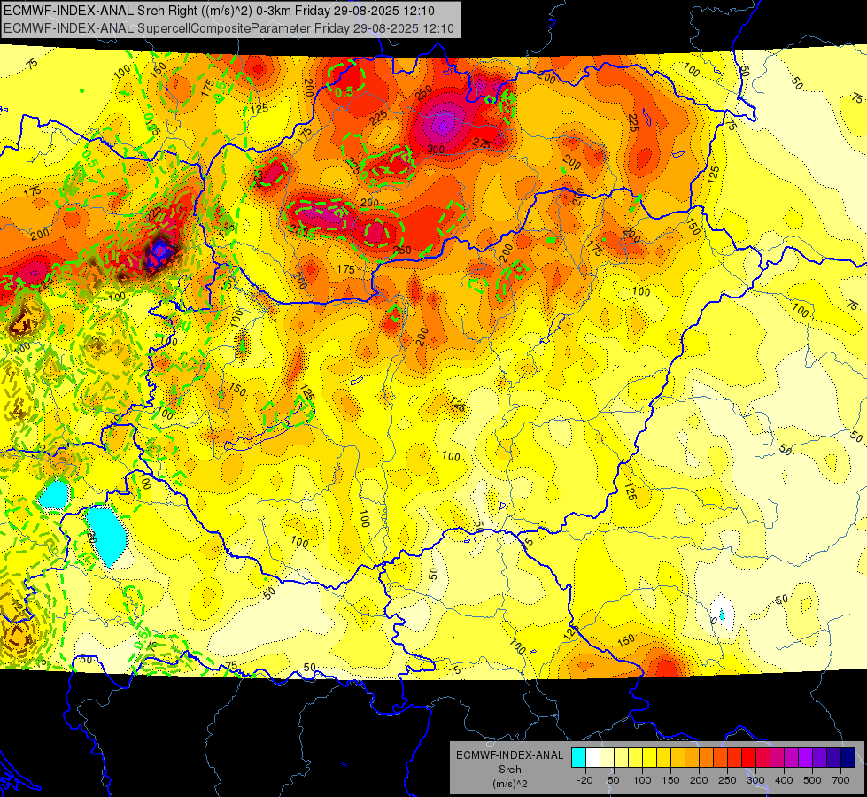Screen dimensions: 867x797
Task: Click the 'Sreh' label in the legend
Action: [509, 770]
